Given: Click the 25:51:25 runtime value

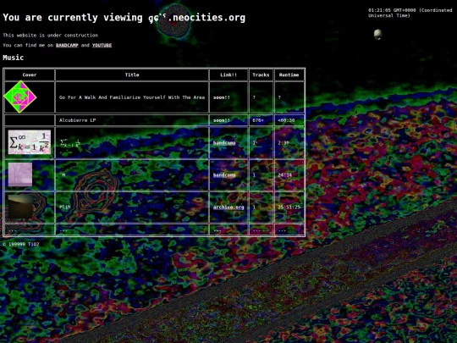Looking at the screenshot, I should coord(289,207).
